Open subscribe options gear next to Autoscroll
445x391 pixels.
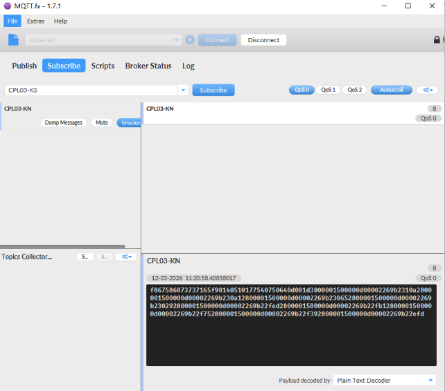[428, 90]
